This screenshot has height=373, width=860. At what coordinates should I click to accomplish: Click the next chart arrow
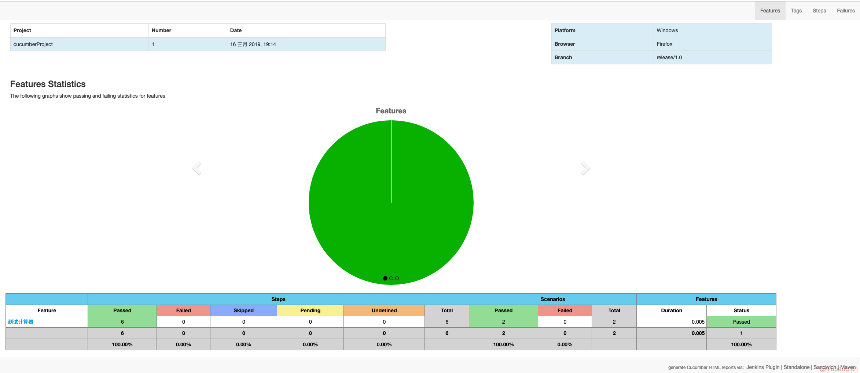coord(585,168)
